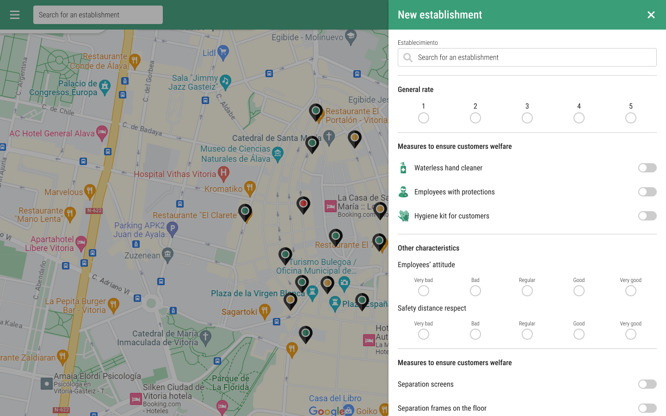Image resolution: width=666 pixels, height=416 pixels.
Task: Click the Zuzenean building icon on map
Action: coord(167,255)
